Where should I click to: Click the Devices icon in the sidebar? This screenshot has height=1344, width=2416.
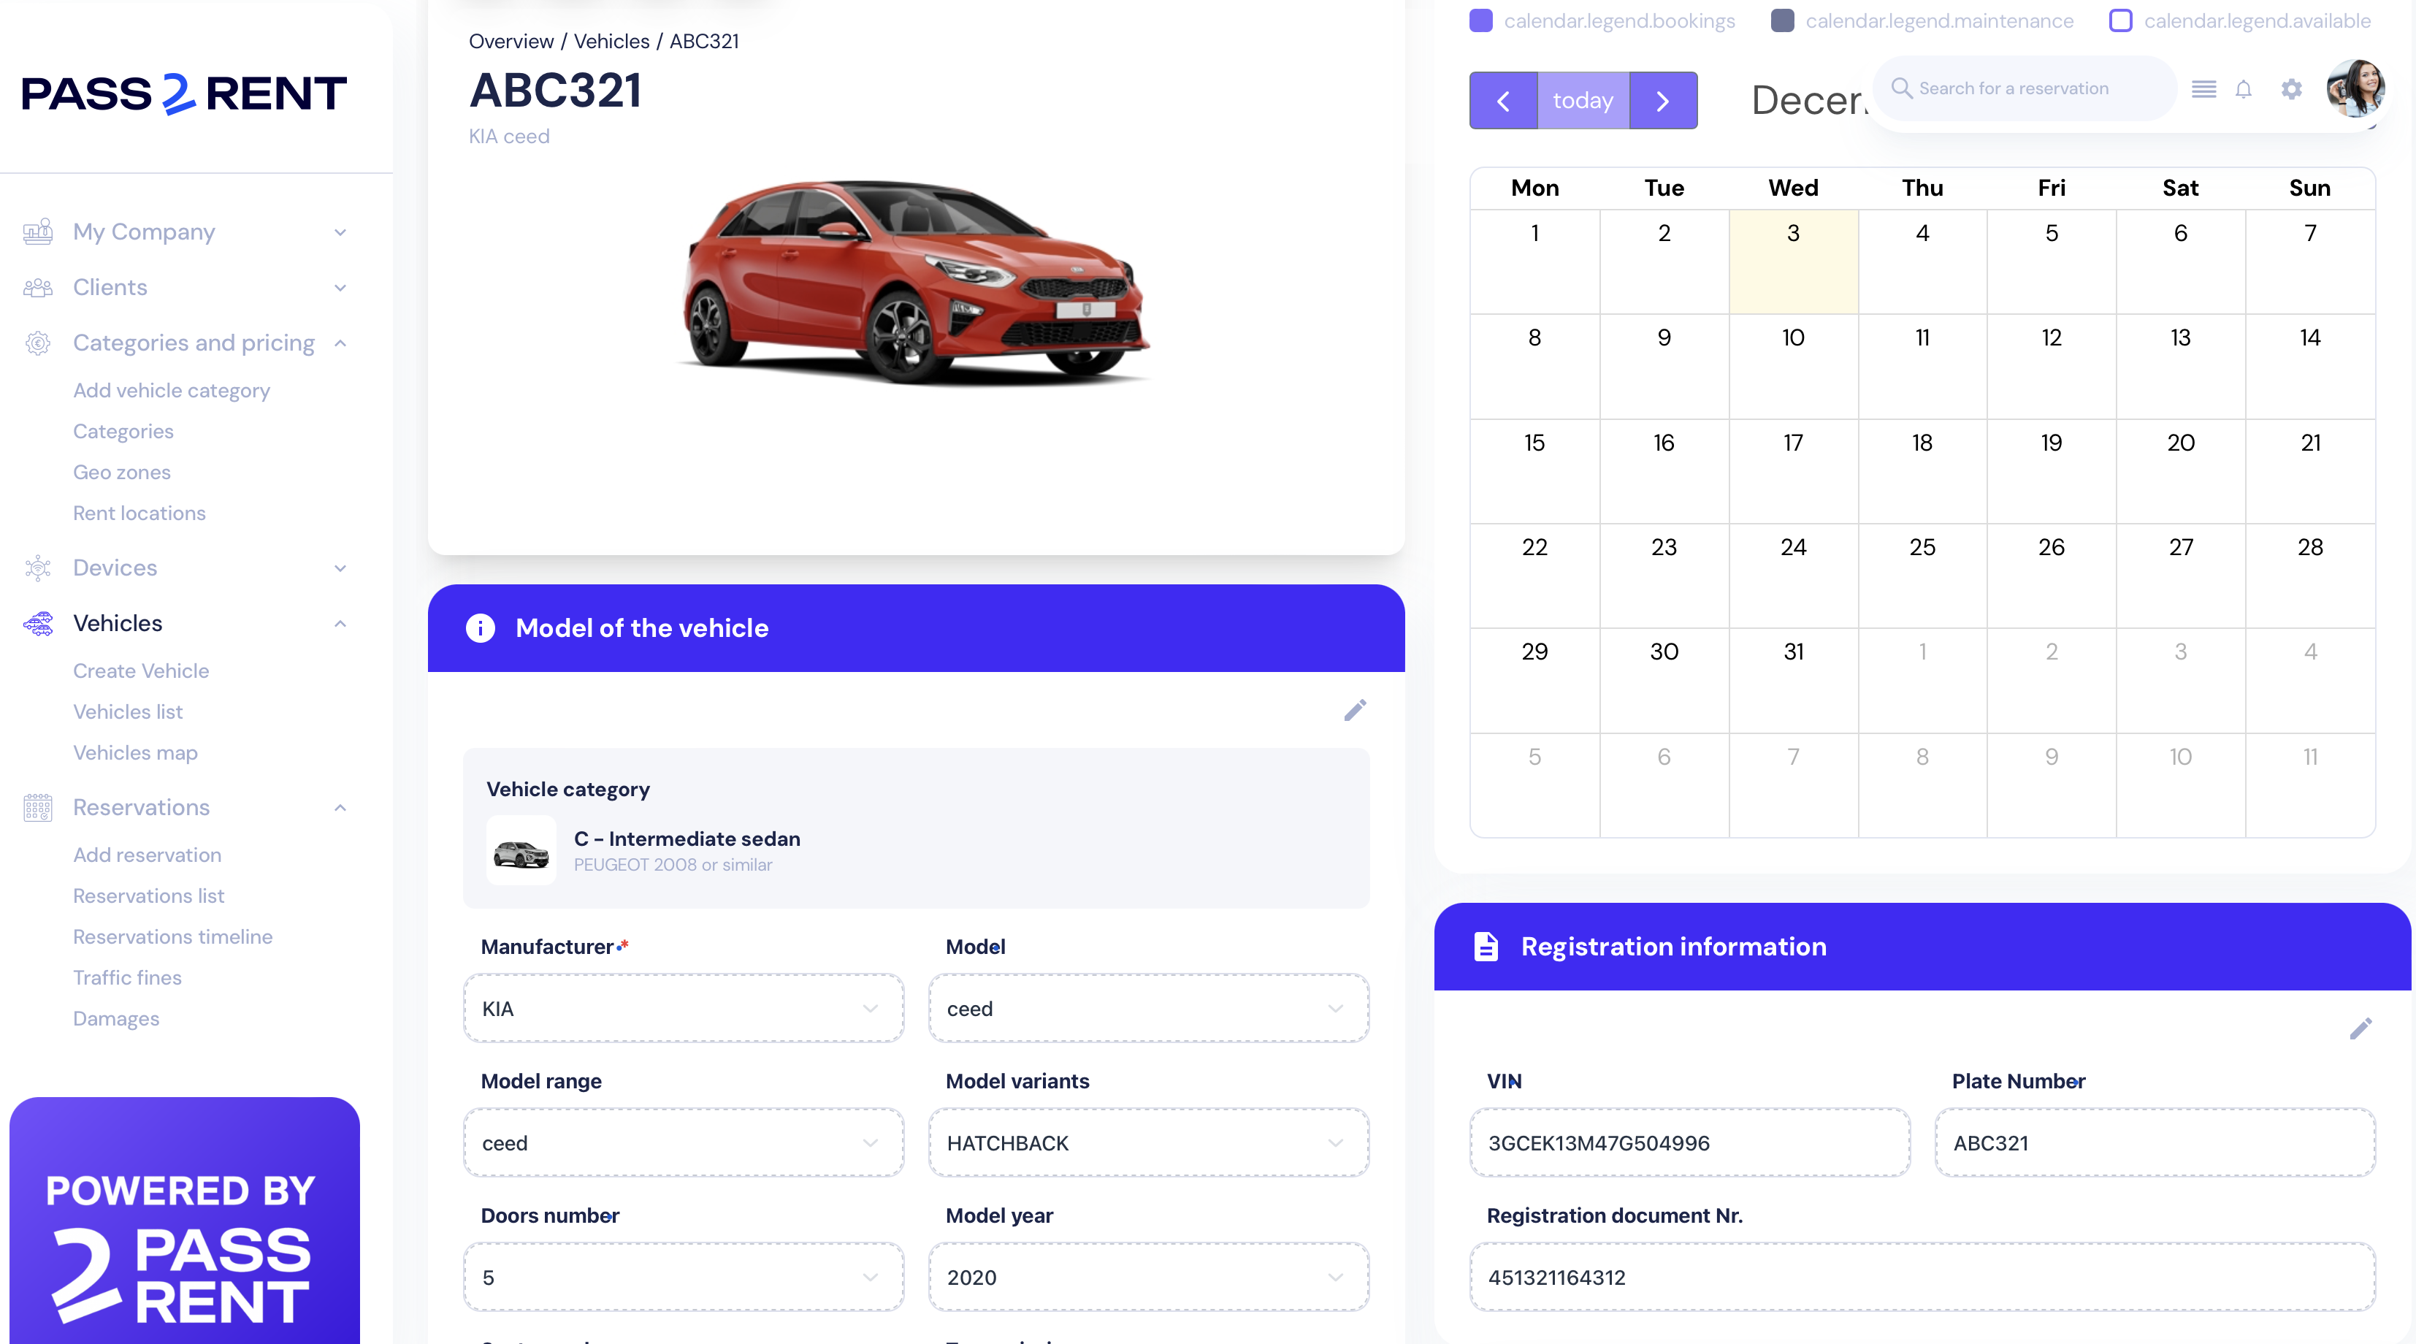click(37, 568)
